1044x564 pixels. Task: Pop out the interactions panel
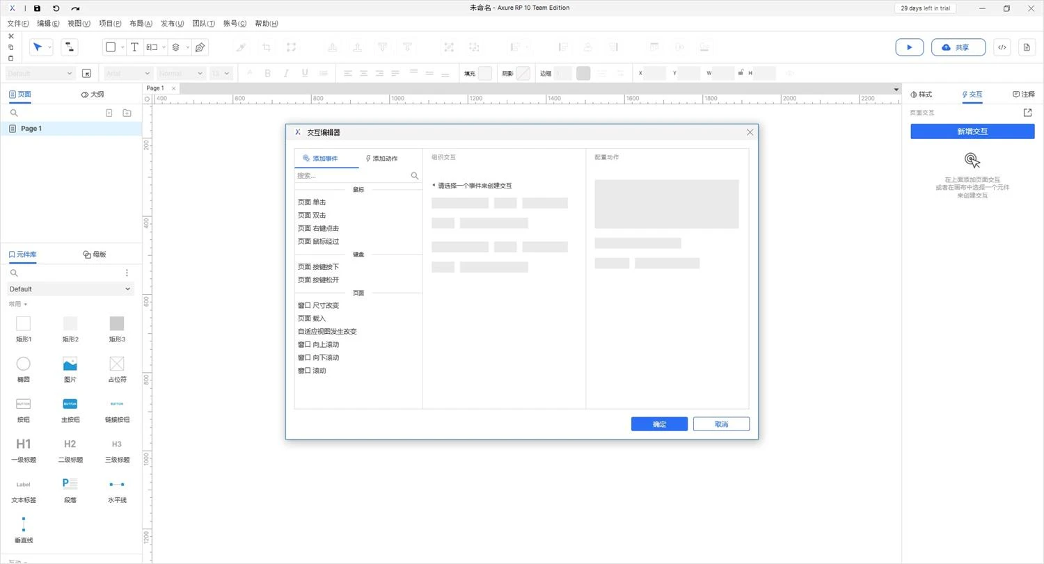[1028, 113]
